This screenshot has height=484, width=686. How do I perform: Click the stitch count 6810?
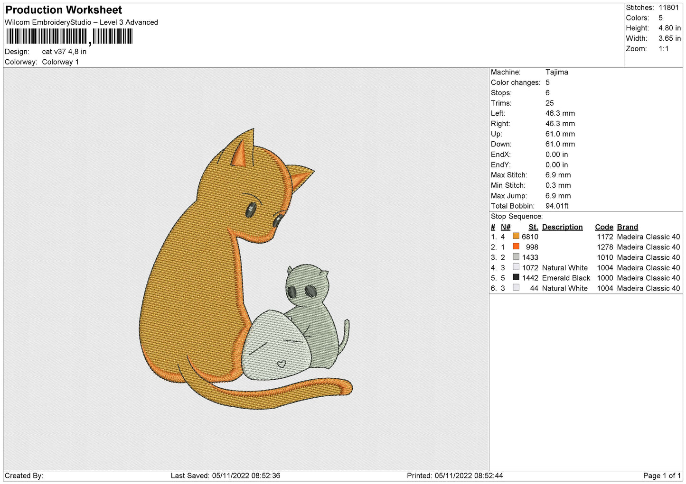[530, 237]
